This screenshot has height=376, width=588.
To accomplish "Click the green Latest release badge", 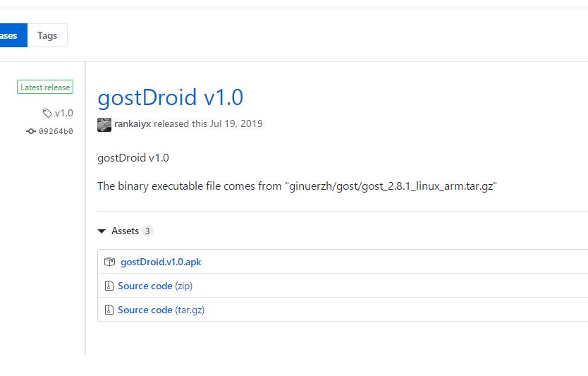I will click(45, 87).
